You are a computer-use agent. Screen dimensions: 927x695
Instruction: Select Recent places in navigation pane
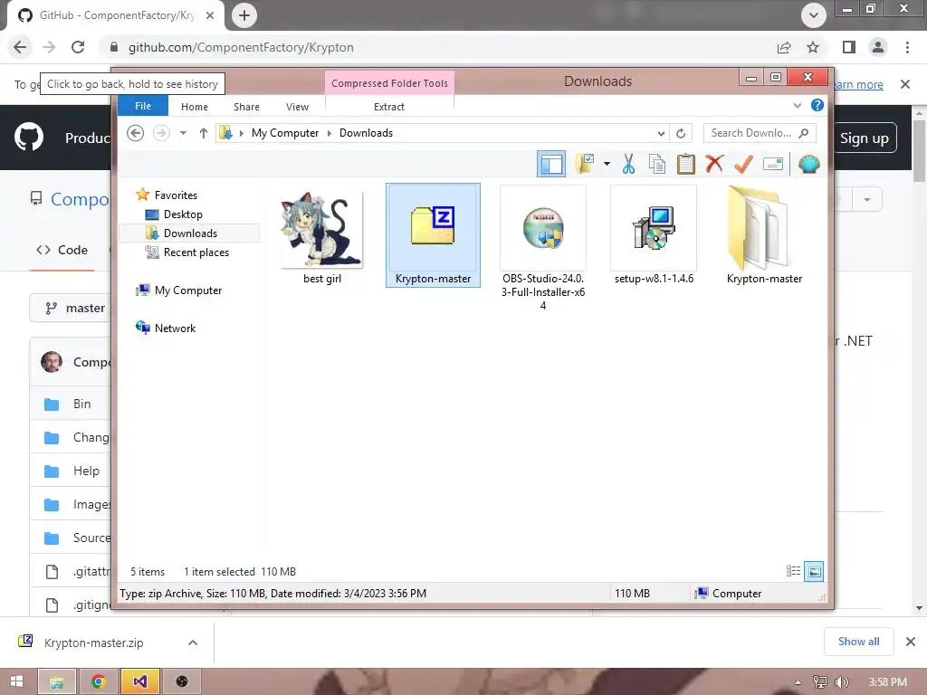[x=196, y=252]
